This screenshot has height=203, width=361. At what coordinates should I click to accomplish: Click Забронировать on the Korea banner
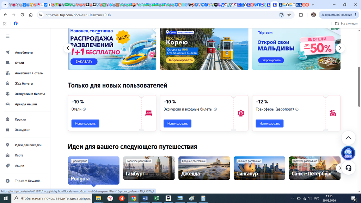[x=180, y=60]
